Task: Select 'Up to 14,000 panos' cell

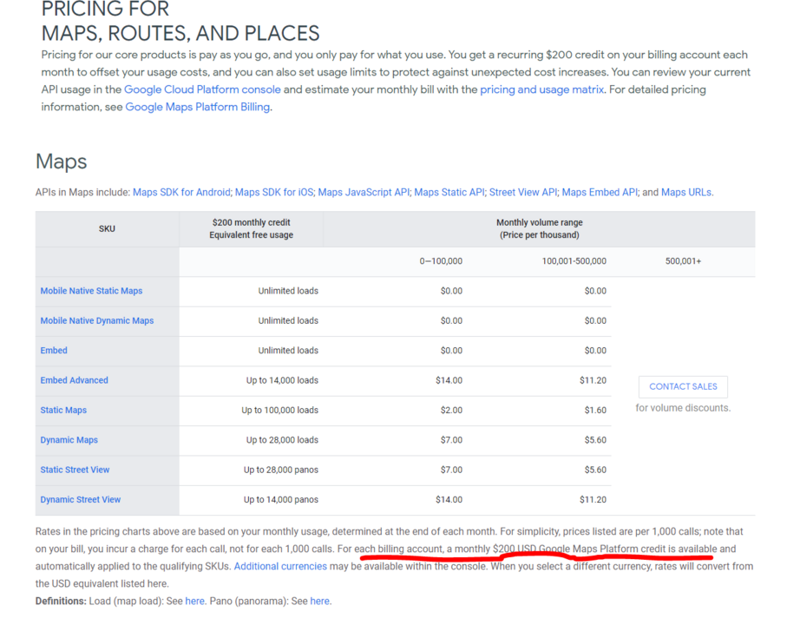Action: pos(280,500)
